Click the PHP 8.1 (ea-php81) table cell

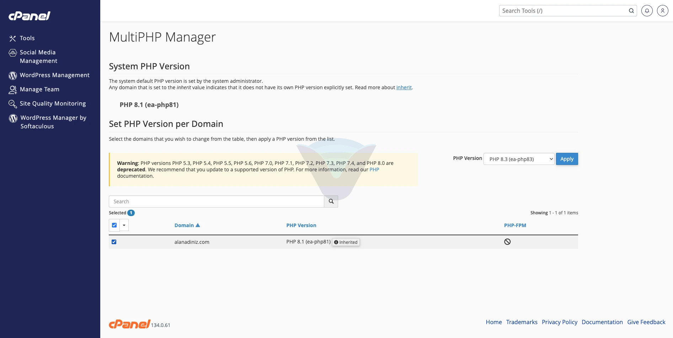coord(309,242)
